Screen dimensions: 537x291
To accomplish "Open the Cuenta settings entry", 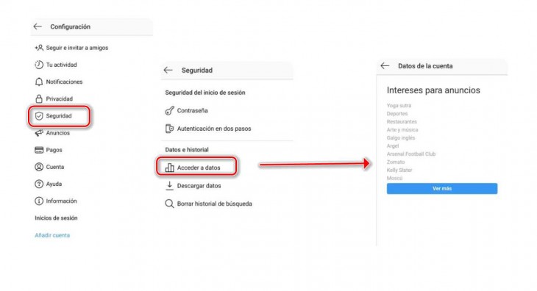I will coord(49,167).
